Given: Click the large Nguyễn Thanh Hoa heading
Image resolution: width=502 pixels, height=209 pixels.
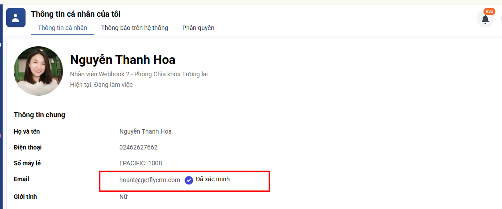Looking at the screenshot, I should (x=122, y=60).
